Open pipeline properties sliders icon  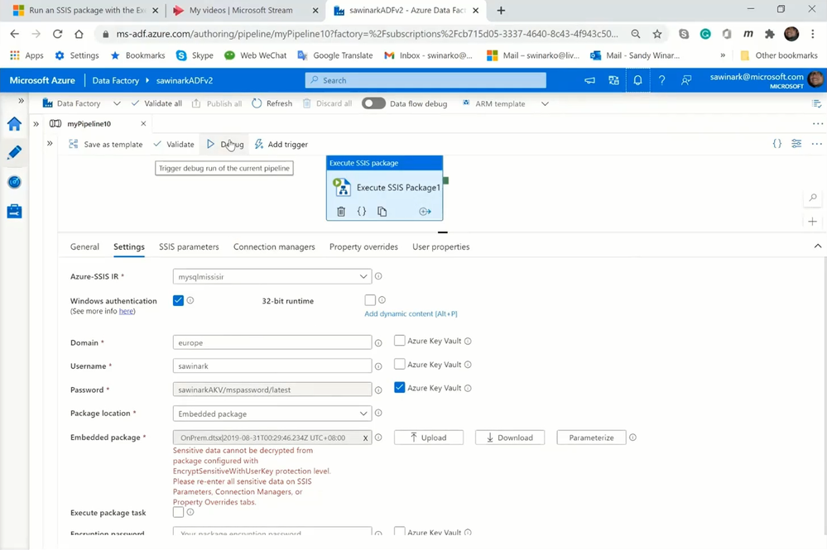point(796,143)
